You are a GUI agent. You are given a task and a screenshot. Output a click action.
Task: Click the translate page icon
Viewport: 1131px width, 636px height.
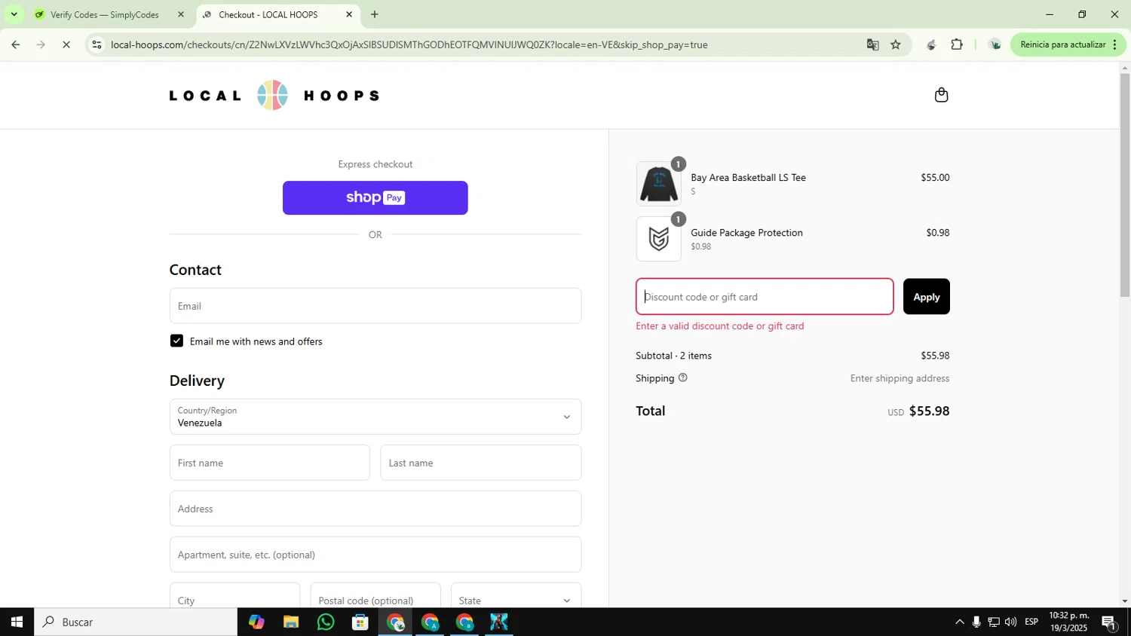[x=872, y=44]
